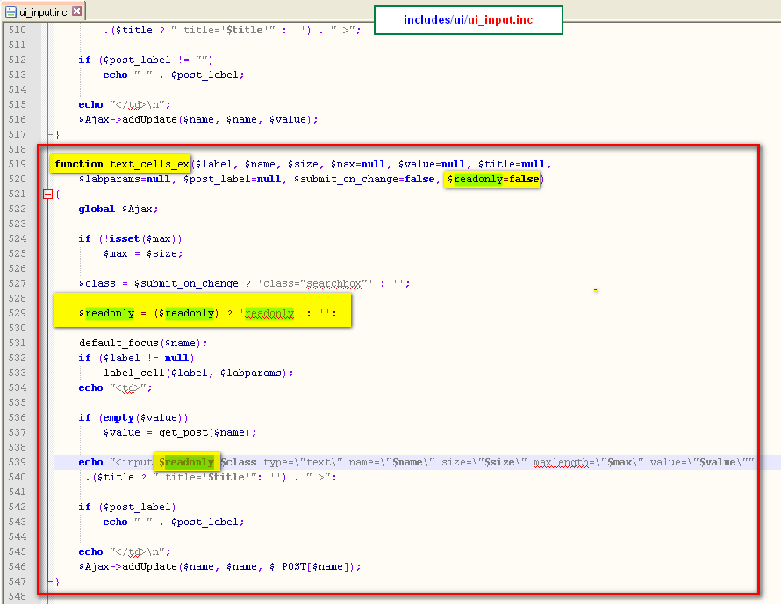The image size is (781, 604).
Task: Click the '$readonly' variable in the input tag
Action: 186,462
